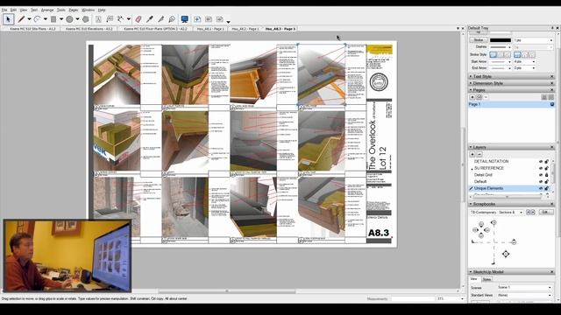This screenshot has height=315, width=561.
Task: Toggle the lock on Detail Grid layer
Action: tap(547, 175)
